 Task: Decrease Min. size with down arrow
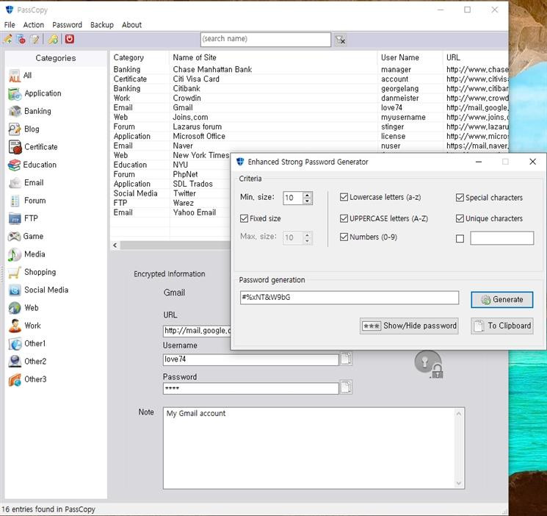coord(307,201)
